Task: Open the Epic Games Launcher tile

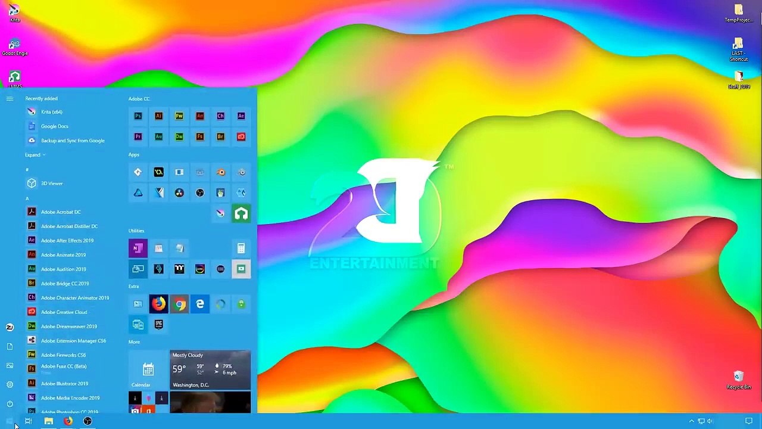Action: pyautogui.click(x=158, y=325)
